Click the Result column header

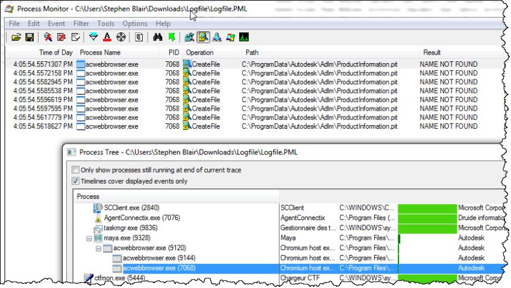click(x=432, y=53)
